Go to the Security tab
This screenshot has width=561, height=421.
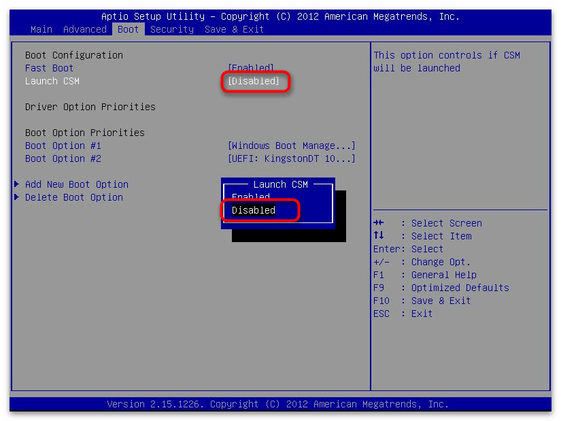[171, 29]
